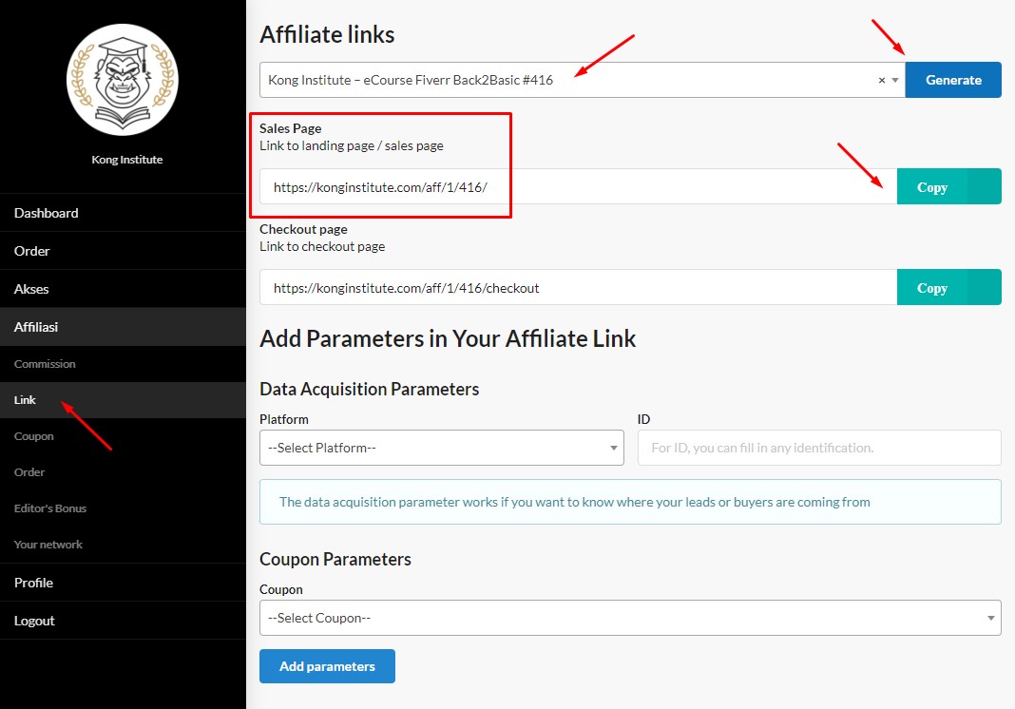Viewport: 1015px width, 709px height.
Task: Open the Select Coupon dropdown
Action: tap(629, 618)
